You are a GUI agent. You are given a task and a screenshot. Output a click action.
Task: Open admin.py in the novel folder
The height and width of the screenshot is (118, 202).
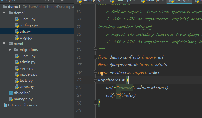pos(27,62)
